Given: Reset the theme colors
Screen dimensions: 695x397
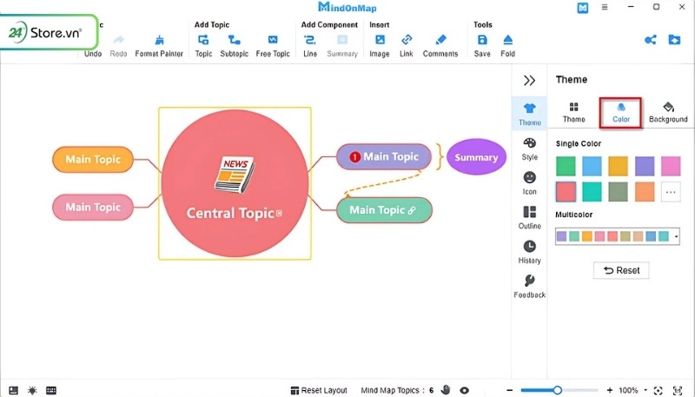Looking at the screenshot, I should click(x=621, y=270).
